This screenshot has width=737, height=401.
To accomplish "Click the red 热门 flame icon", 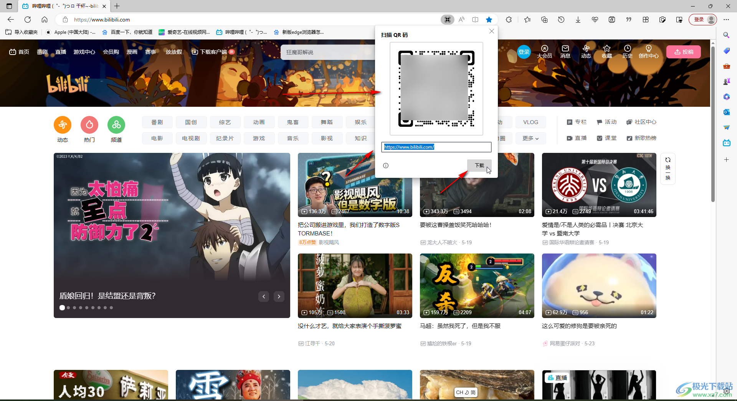I will pyautogui.click(x=89, y=125).
